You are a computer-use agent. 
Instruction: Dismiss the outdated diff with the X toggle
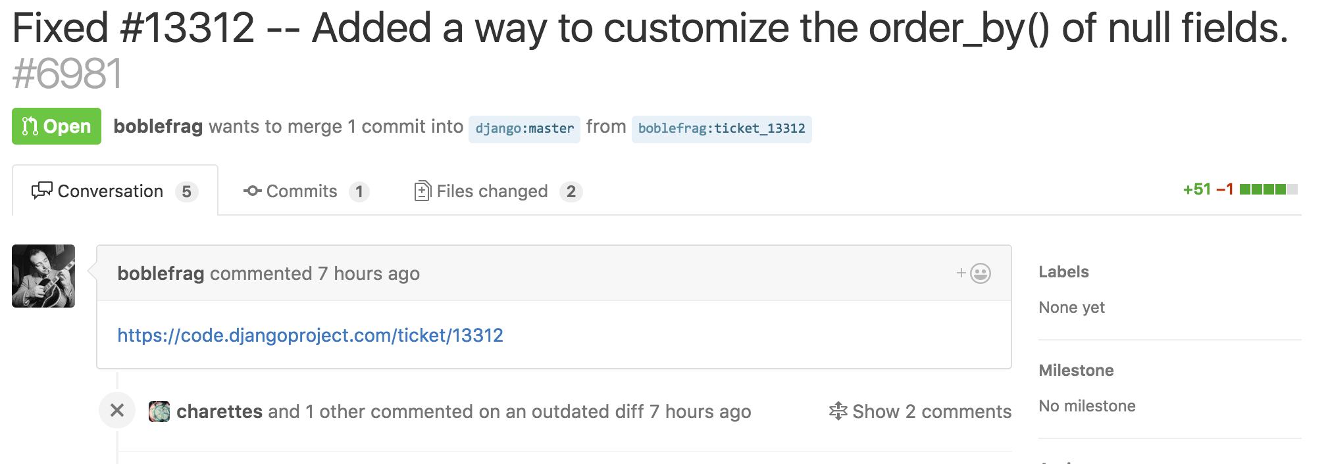(117, 411)
